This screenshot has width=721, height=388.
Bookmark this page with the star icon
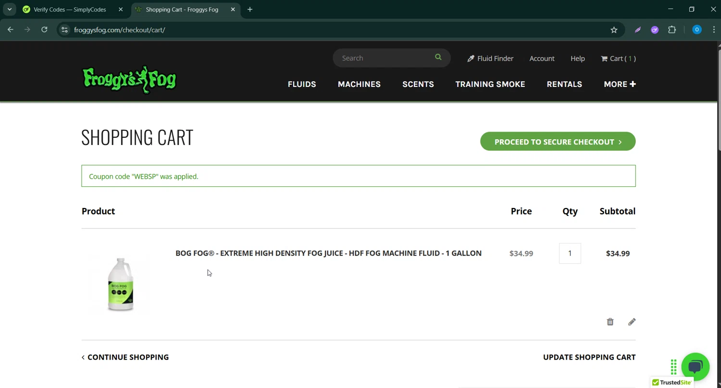pyautogui.click(x=614, y=30)
